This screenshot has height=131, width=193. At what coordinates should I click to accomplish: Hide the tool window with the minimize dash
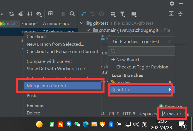[x=181, y=4]
